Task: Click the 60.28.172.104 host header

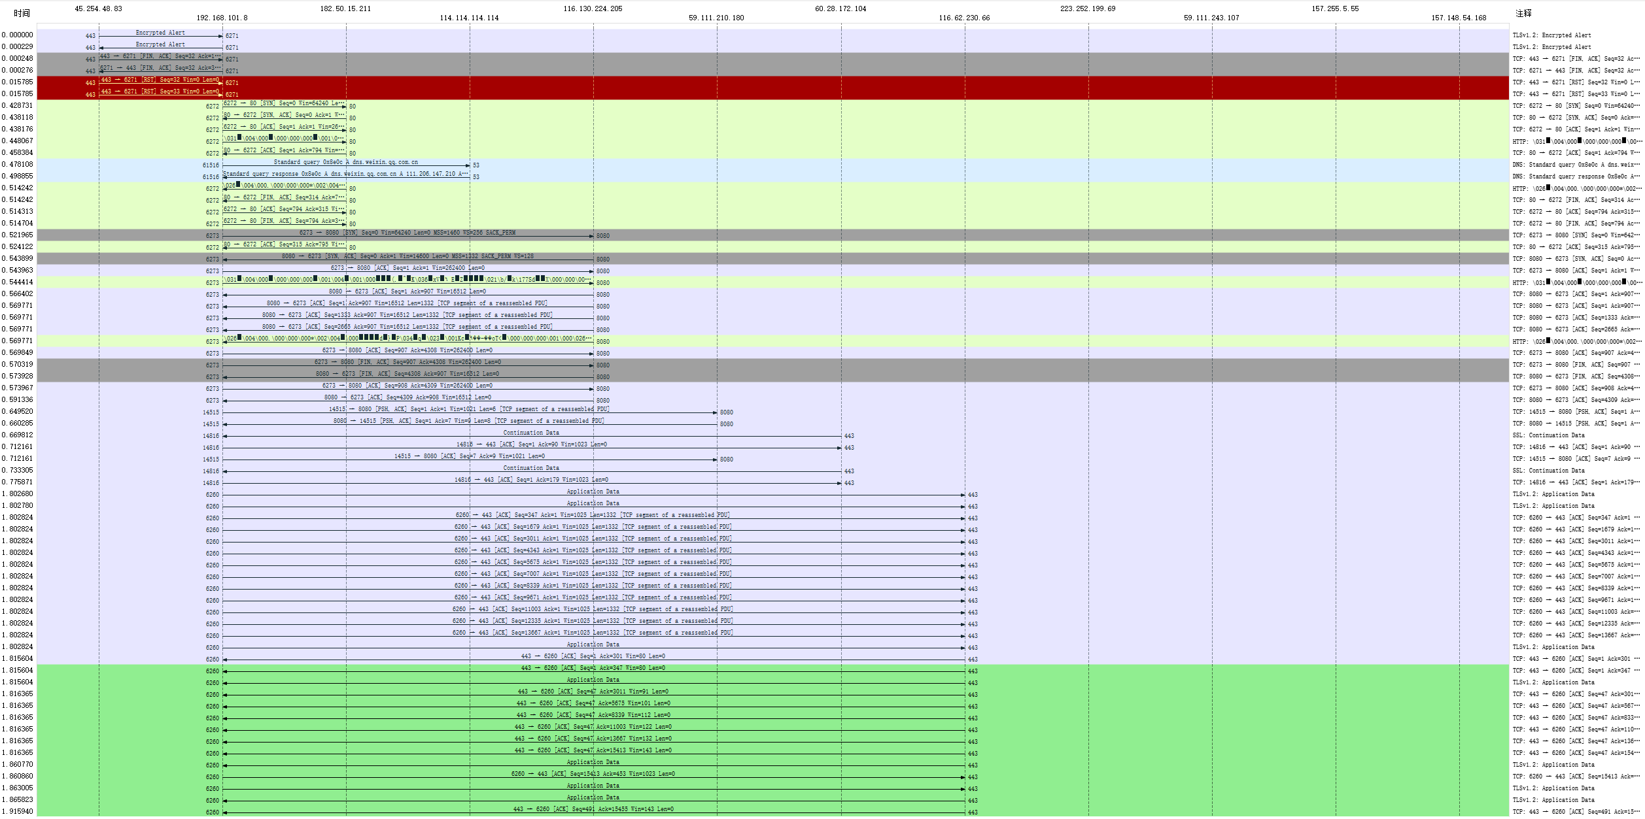Action: click(840, 8)
